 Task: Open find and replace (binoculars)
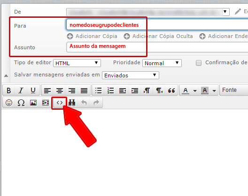click(x=72, y=103)
